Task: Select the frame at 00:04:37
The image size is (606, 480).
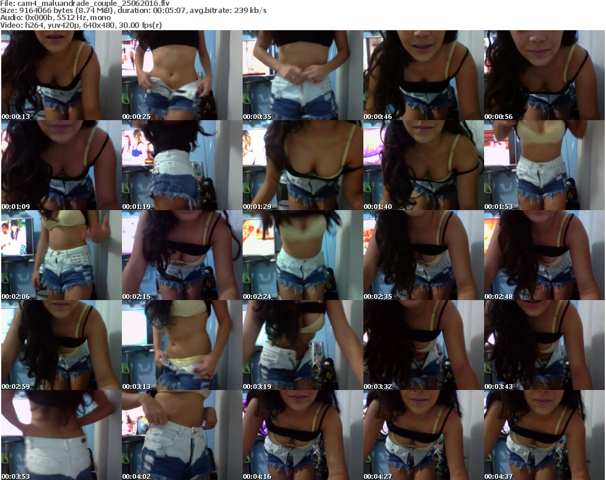Action: pos(544,435)
